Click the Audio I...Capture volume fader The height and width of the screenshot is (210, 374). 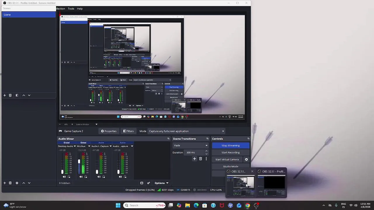tap(97, 172)
